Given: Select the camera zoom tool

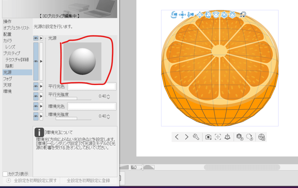Looking at the screenshot, I should point(191,14).
